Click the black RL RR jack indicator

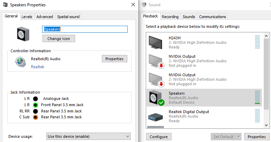tap(35, 111)
